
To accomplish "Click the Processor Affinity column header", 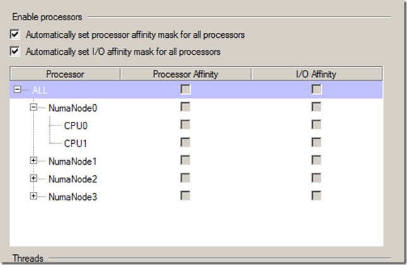I will point(186,74).
